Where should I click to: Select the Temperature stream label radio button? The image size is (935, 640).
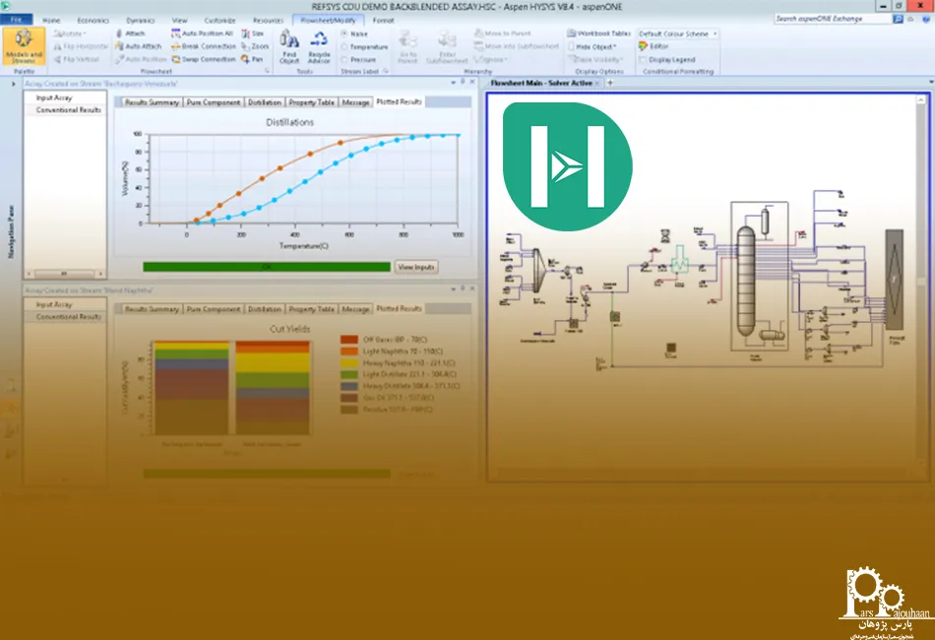click(344, 46)
